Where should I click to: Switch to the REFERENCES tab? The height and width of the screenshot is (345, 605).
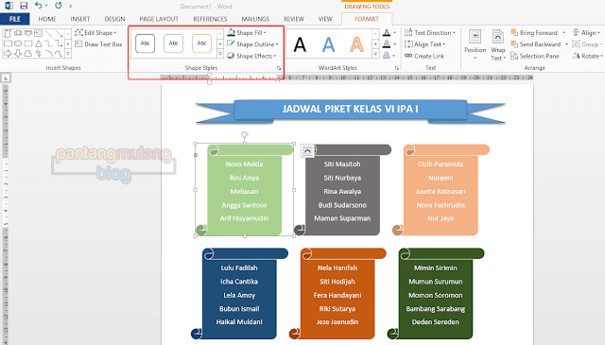[210, 19]
